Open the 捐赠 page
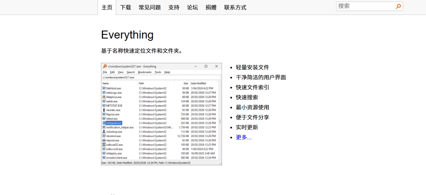This screenshot has width=426, height=195. tap(211, 7)
